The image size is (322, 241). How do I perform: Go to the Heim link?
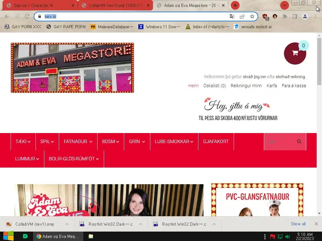(x=193, y=86)
